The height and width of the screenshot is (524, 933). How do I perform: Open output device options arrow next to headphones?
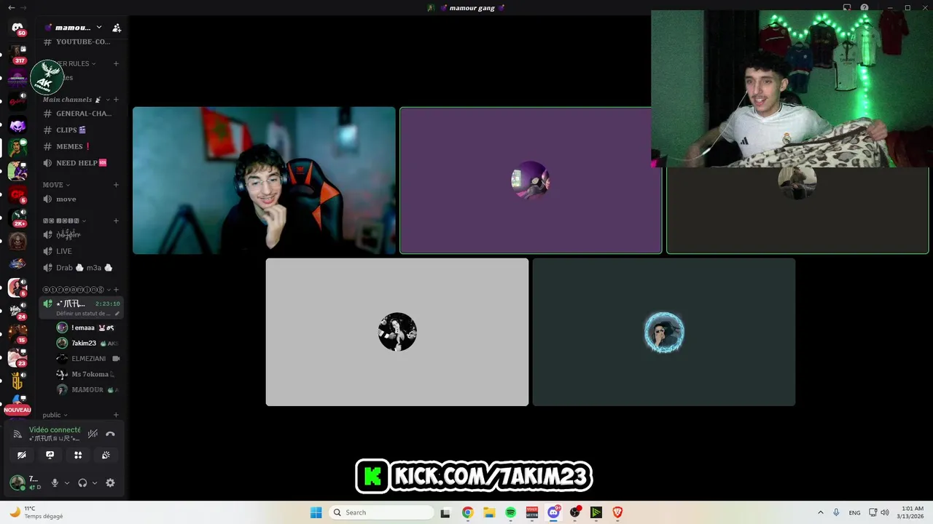[95, 483]
